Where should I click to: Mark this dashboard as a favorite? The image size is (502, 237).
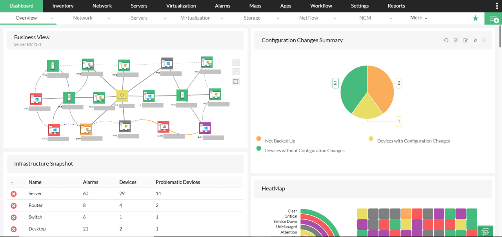coord(475,18)
